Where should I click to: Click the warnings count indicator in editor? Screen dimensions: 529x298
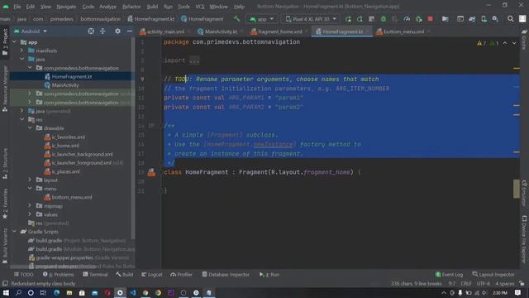(481, 43)
